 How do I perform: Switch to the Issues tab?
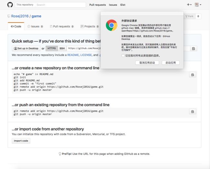click(x=35, y=26)
